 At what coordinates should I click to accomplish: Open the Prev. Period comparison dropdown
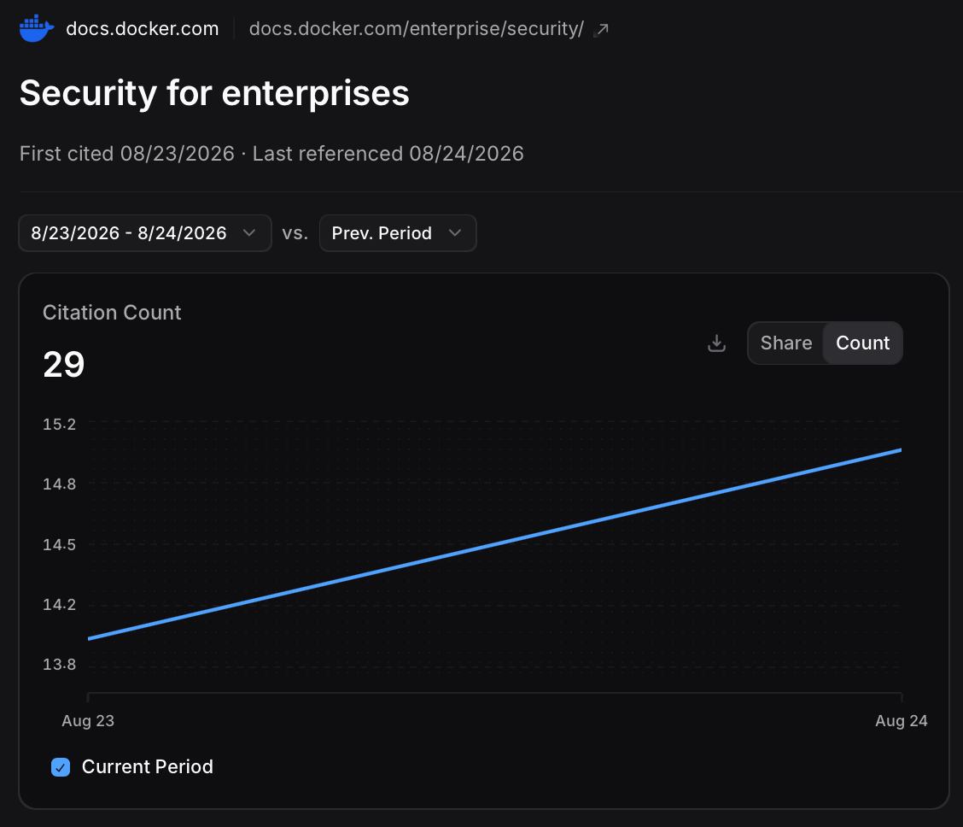397,233
